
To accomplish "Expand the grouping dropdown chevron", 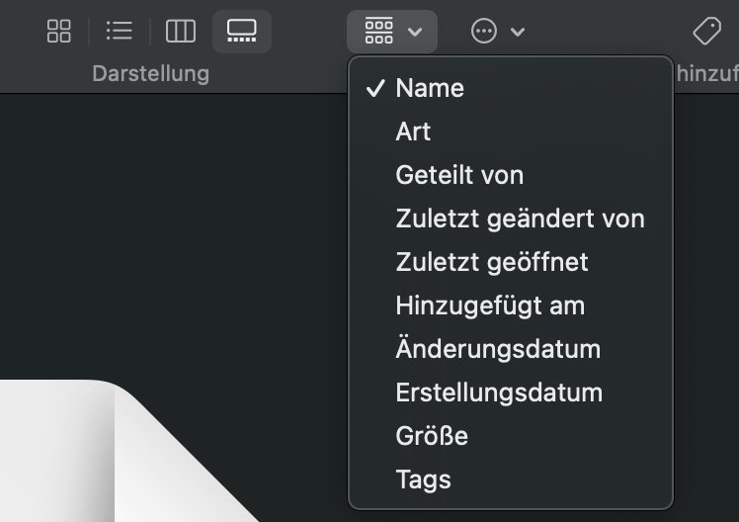I will point(415,32).
